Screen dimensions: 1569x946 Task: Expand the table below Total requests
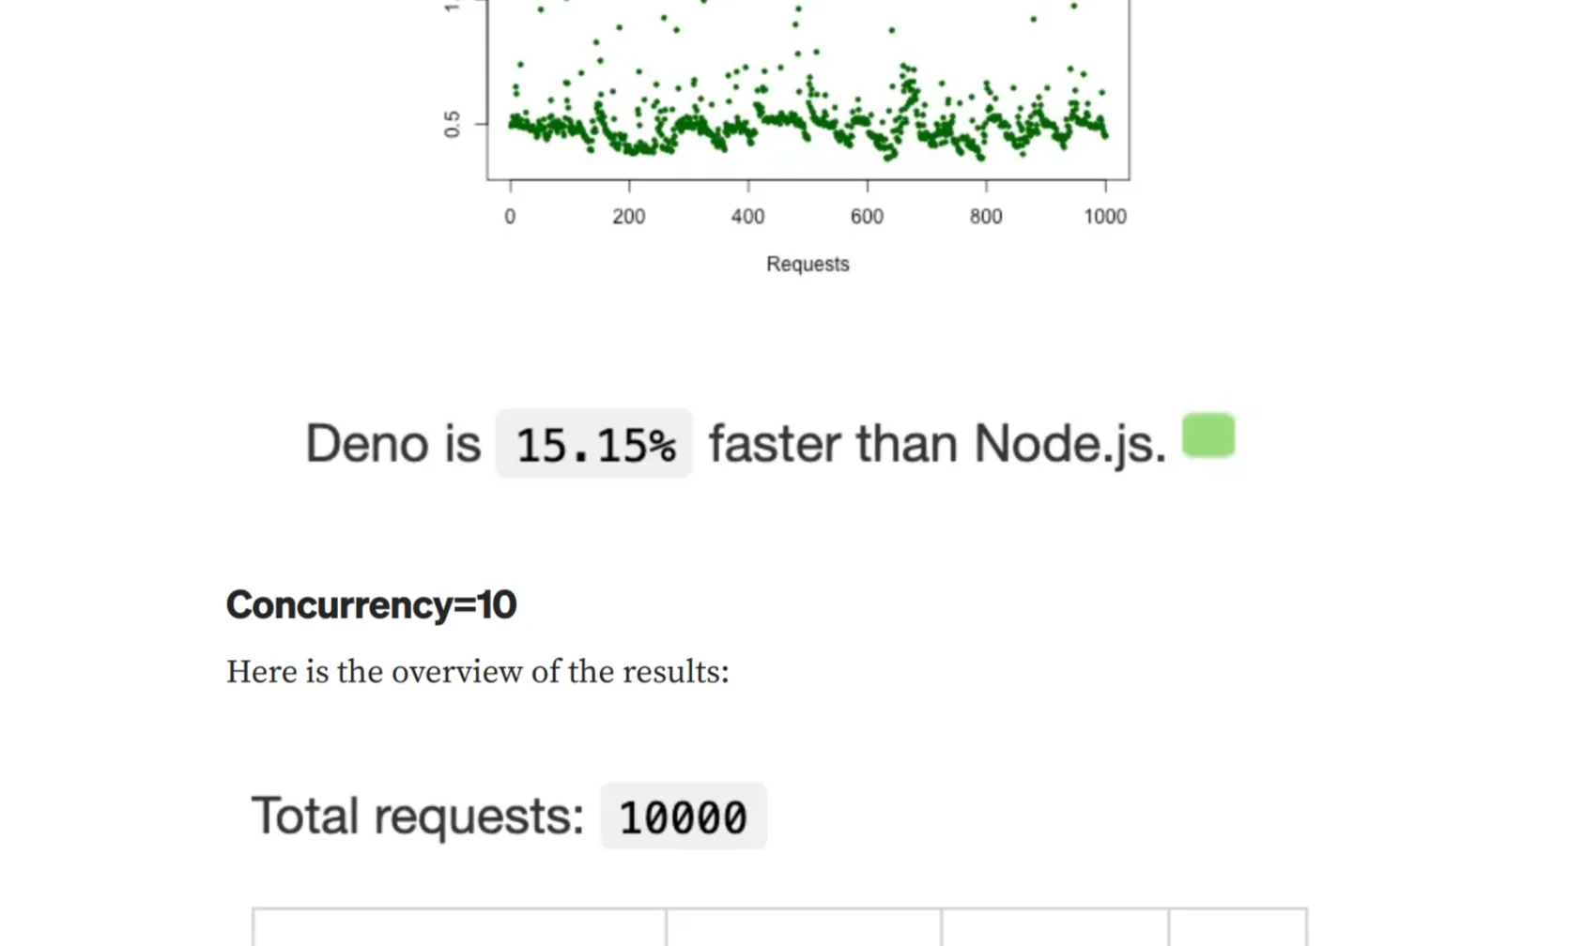pyautogui.click(x=779, y=924)
